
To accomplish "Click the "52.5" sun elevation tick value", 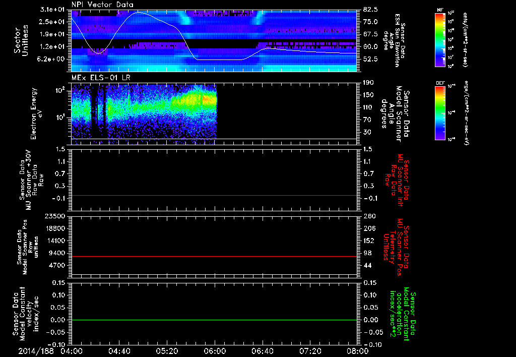I will tap(370, 59).
